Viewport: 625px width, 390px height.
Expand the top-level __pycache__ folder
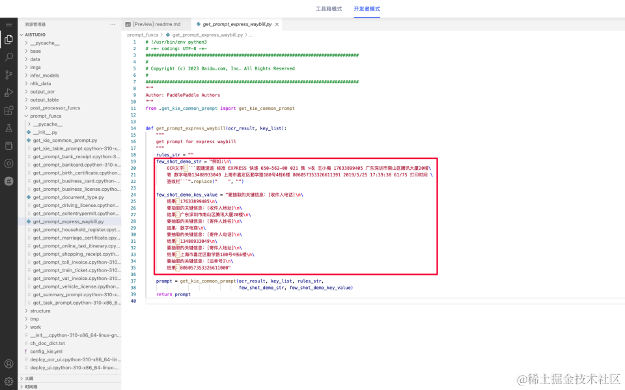coord(45,43)
